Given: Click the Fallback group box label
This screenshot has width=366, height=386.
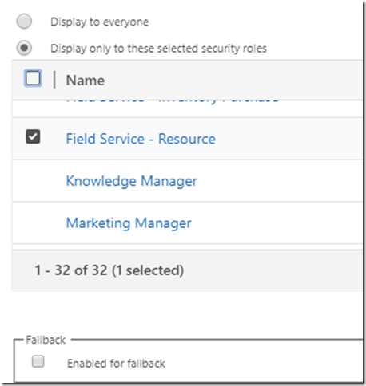Looking at the screenshot, I should click(46, 340).
